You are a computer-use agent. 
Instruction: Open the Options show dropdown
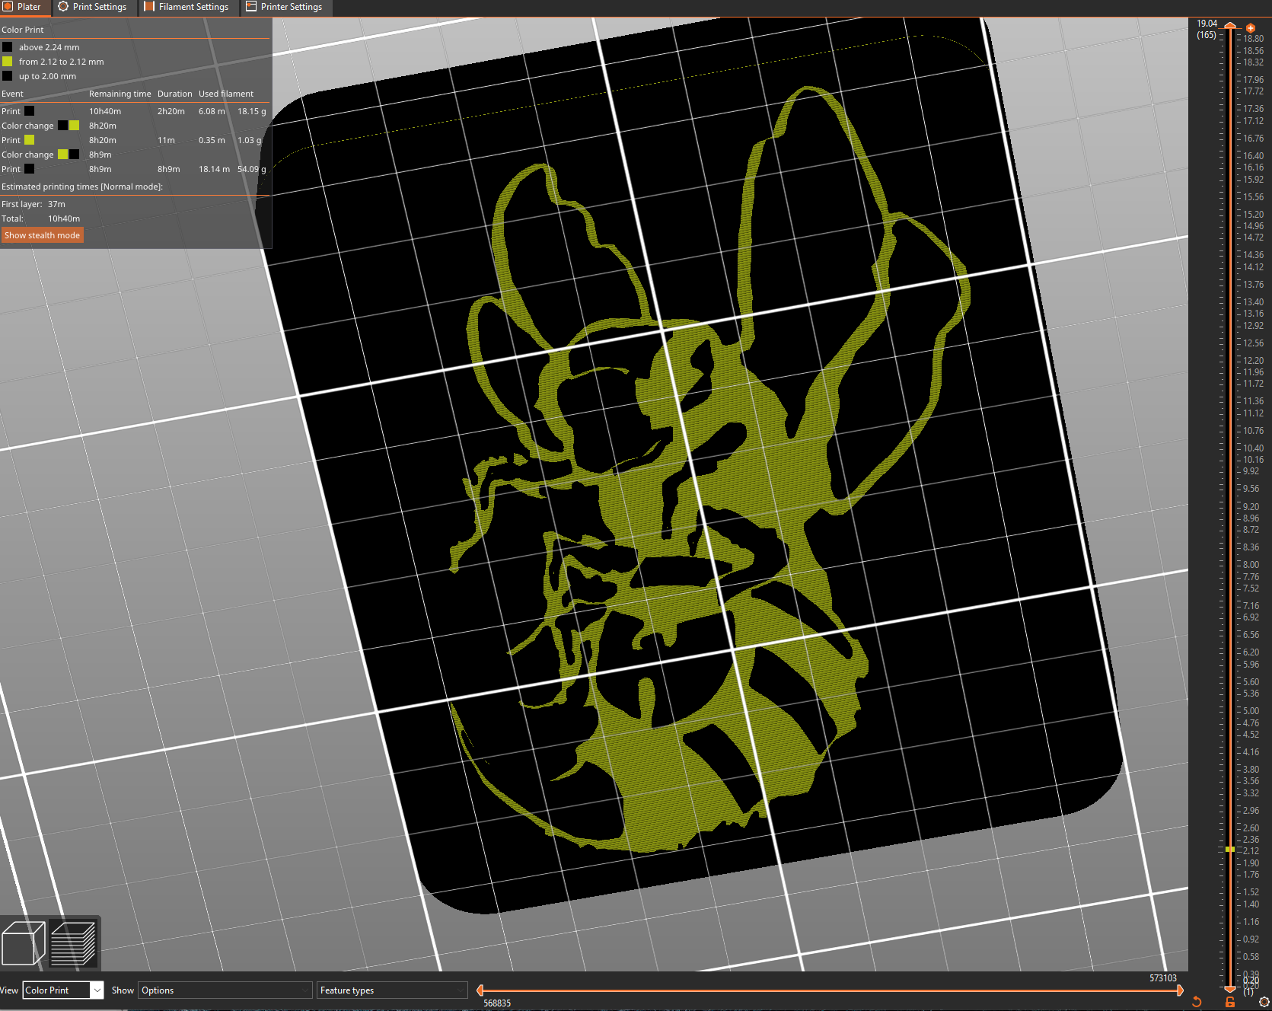pos(226,990)
